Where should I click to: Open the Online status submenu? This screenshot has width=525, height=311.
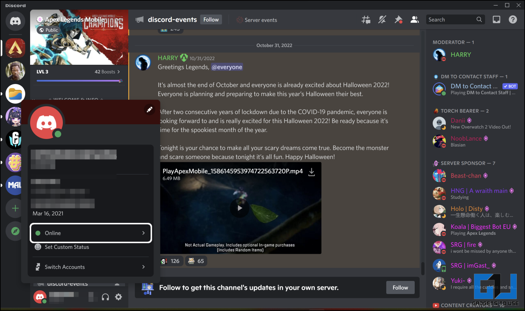pyautogui.click(x=91, y=233)
